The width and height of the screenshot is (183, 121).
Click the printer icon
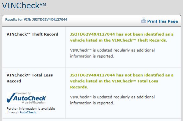pyautogui.click(x=144, y=20)
